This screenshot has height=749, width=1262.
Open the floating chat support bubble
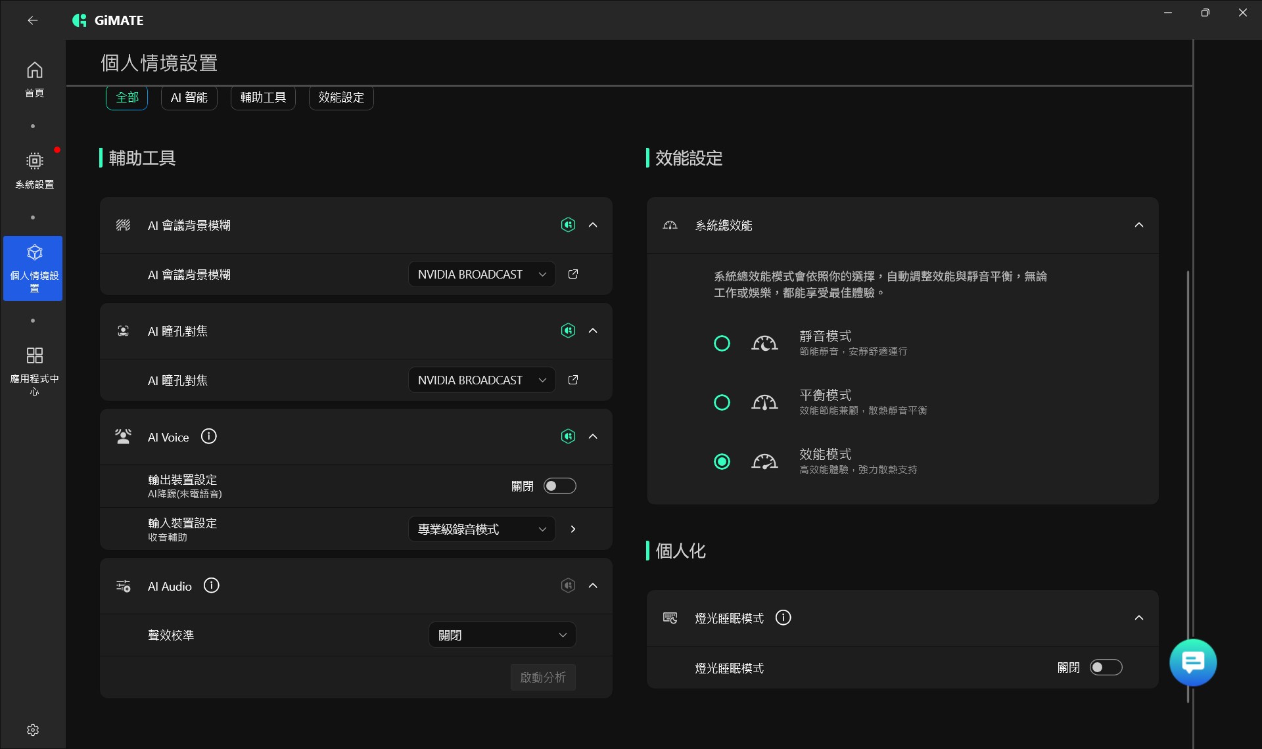point(1193,662)
